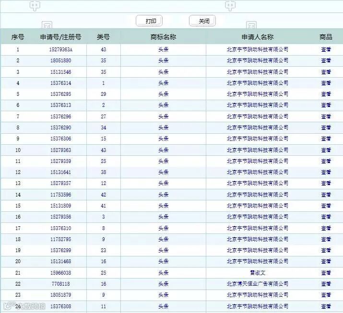Click the 商品 column header
The image size is (343, 313).
326,37
